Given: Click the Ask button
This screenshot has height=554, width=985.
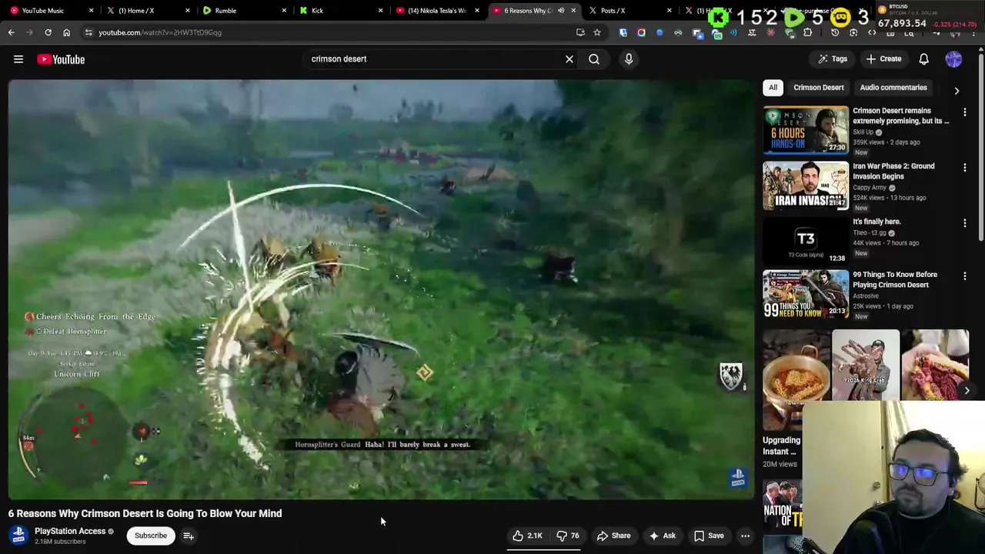Looking at the screenshot, I should [x=663, y=536].
